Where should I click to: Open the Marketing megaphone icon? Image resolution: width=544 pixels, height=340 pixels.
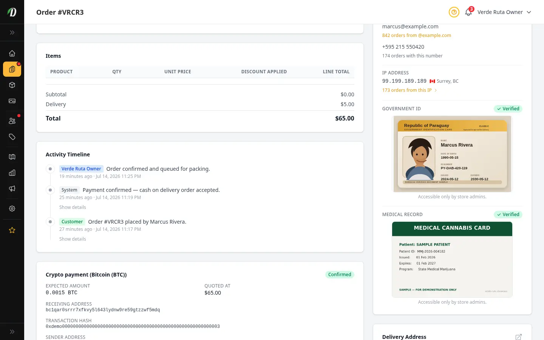pos(12,189)
